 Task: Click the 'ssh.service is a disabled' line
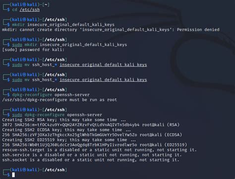pyautogui.click(x=92, y=155)
